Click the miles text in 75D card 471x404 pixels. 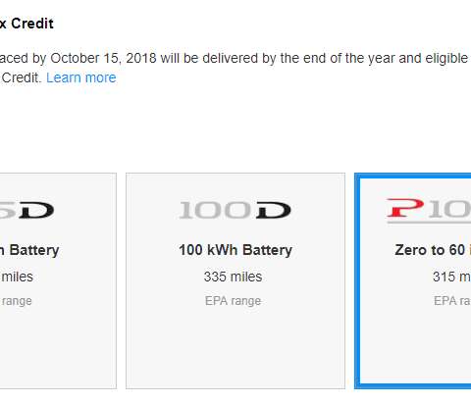coord(17,277)
